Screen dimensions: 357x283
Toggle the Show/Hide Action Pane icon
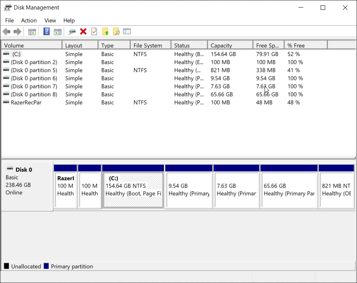[x=58, y=31]
